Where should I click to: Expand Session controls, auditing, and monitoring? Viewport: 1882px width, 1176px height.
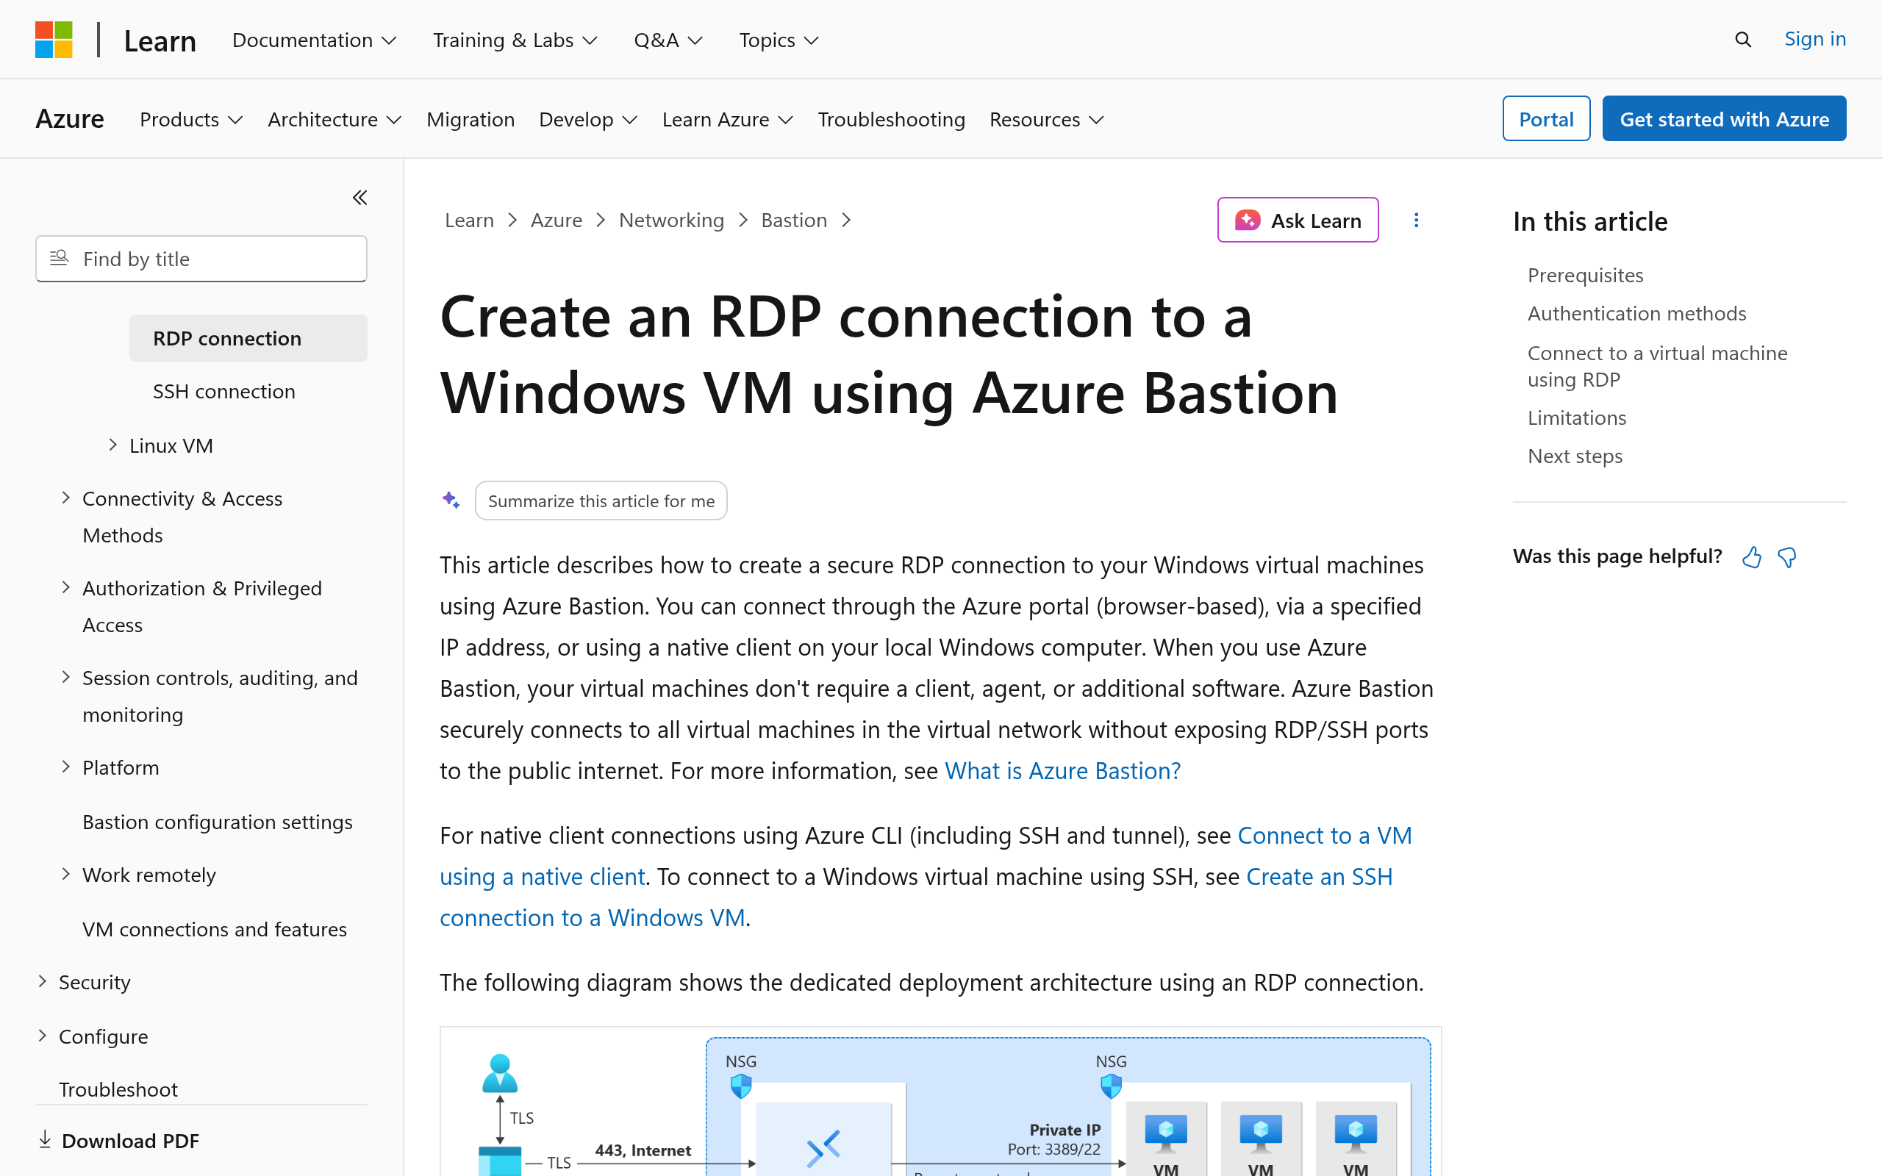pyautogui.click(x=66, y=677)
